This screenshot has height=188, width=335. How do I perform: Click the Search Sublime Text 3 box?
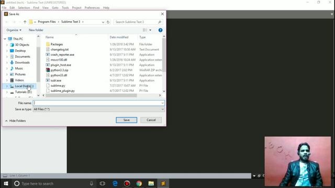click(x=138, y=22)
